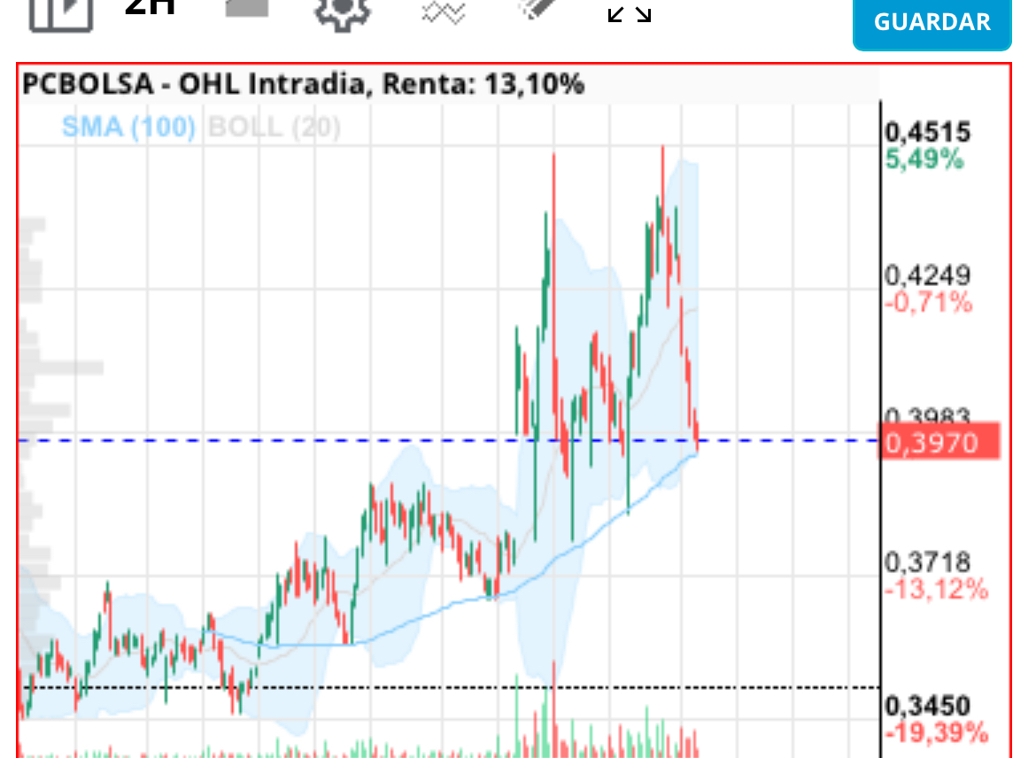This screenshot has height=758, width=1036.
Task: Open the chart settings gear icon
Action: click(342, 13)
